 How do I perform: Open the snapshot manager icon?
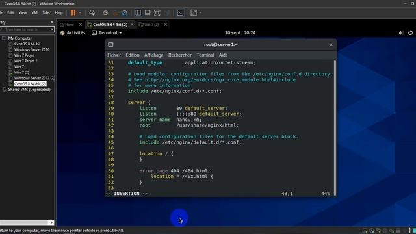(x=124, y=13)
